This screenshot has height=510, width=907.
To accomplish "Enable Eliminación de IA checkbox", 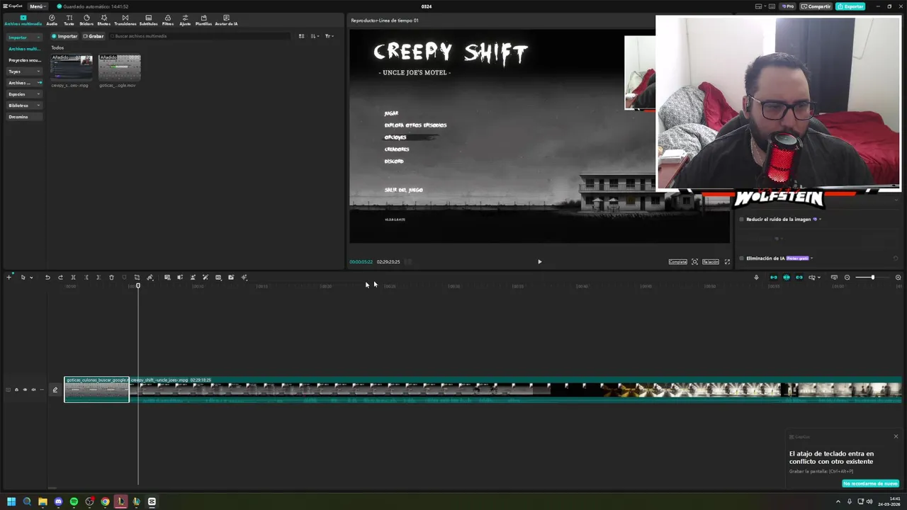I will [x=742, y=259].
